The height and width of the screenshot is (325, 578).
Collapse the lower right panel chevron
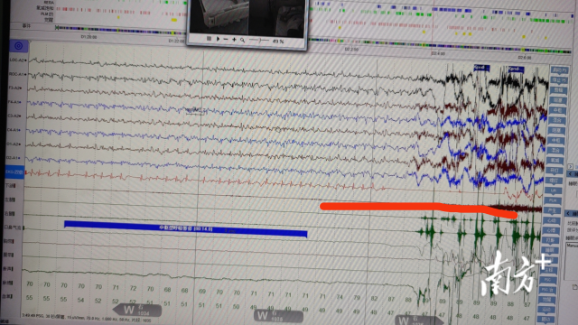click(x=568, y=214)
